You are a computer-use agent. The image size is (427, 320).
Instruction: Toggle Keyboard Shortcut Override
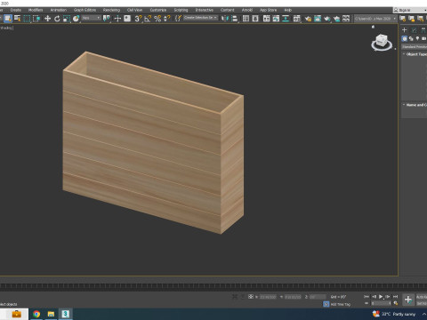[127, 19]
